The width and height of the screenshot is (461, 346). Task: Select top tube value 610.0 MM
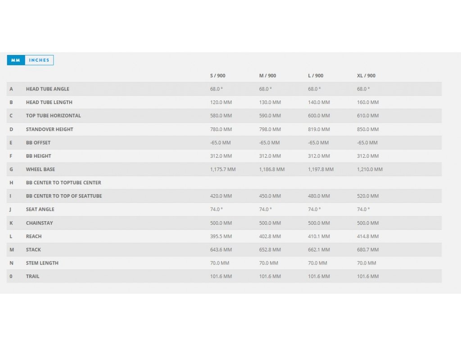click(368, 116)
